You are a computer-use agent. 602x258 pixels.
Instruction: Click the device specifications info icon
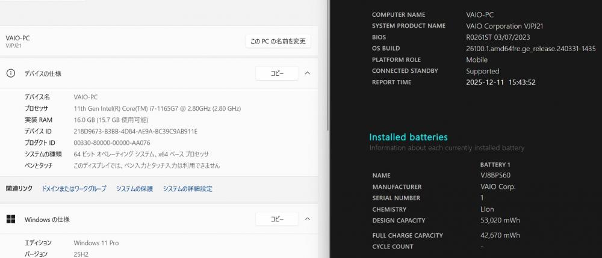(11, 73)
